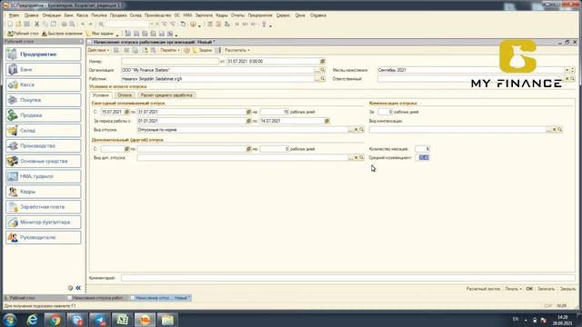
Task: Open the Заработная плата section
Action: 44,207
